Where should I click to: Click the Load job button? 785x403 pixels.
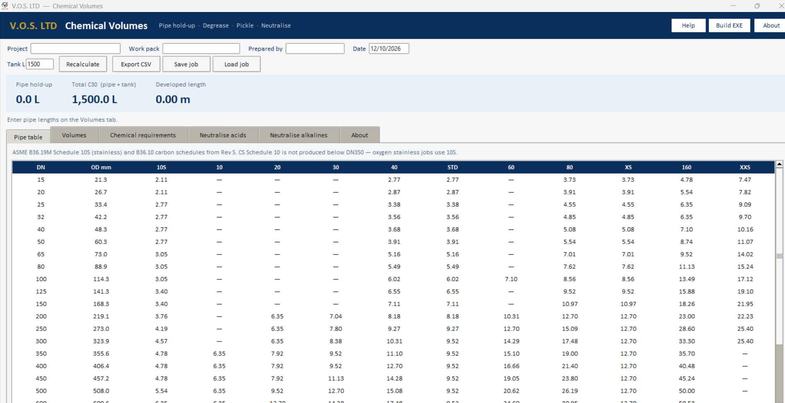pos(236,64)
